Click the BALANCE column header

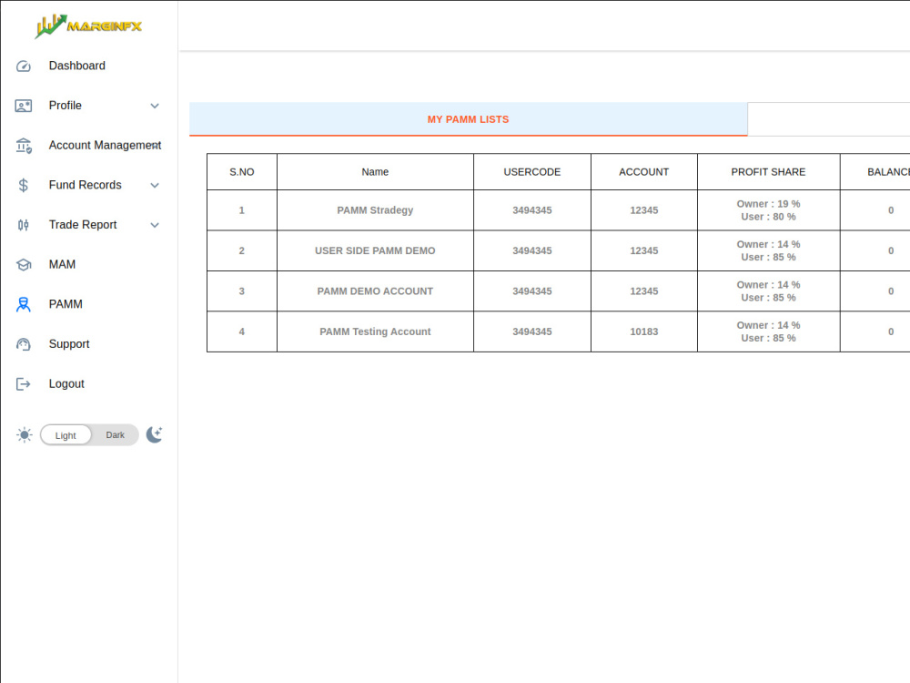click(875, 172)
